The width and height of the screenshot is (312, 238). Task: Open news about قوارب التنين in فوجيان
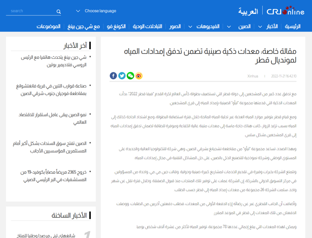(x=51, y=90)
